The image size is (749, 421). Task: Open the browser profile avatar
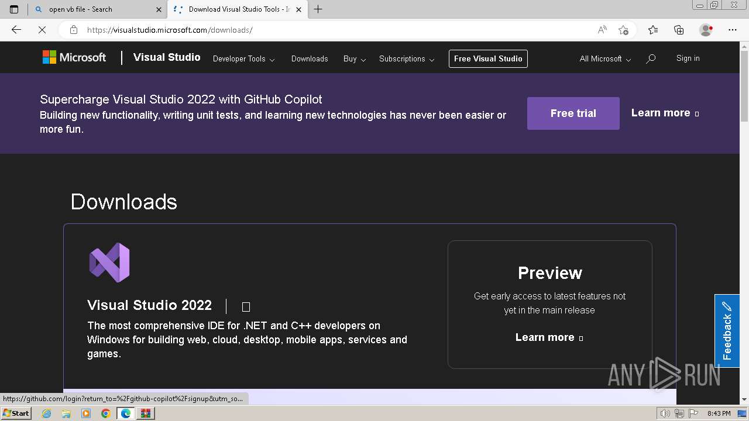tap(706, 30)
